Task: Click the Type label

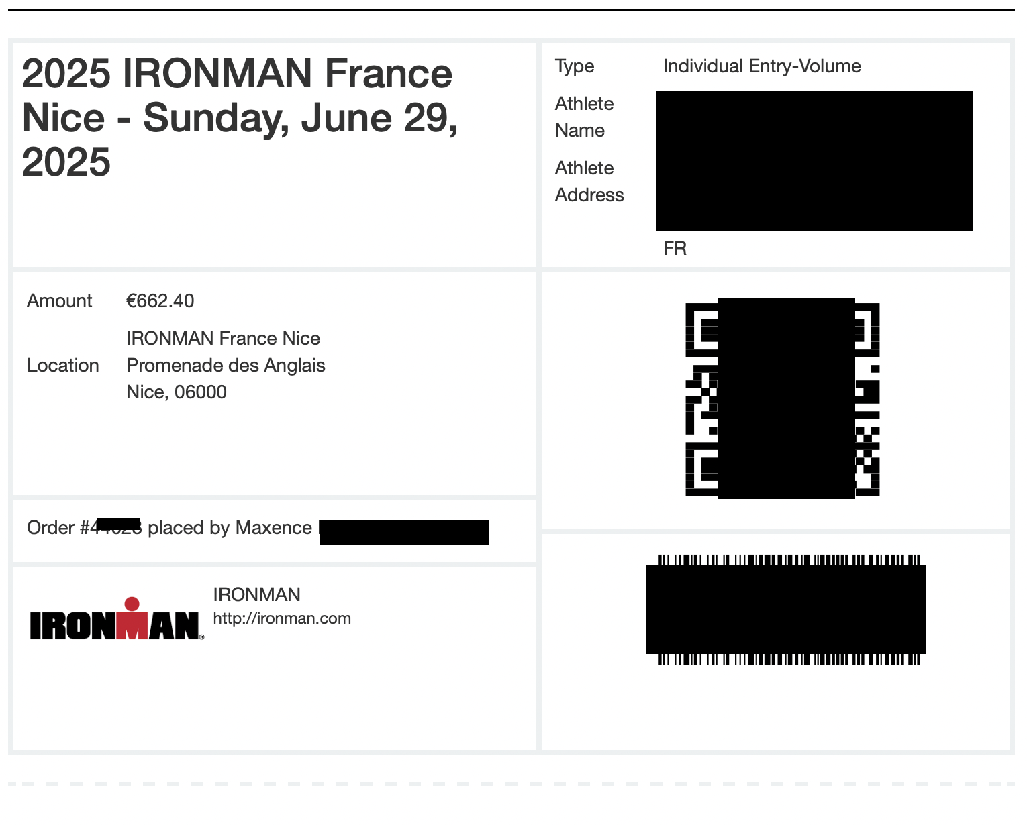Action: 575,66
